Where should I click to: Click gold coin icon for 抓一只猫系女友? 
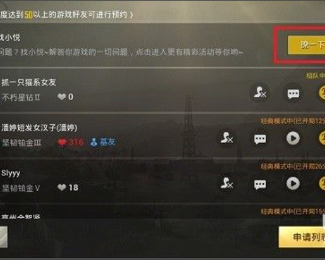(322, 93)
